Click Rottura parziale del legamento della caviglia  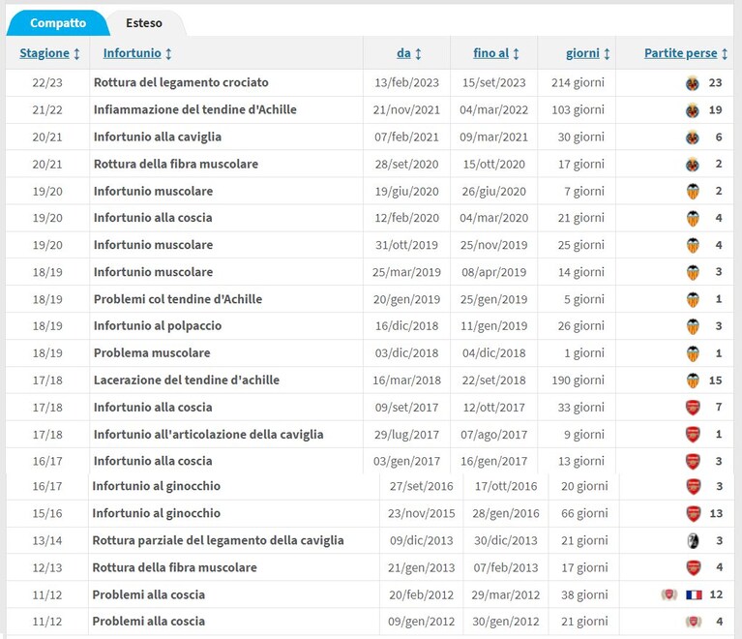218,540
